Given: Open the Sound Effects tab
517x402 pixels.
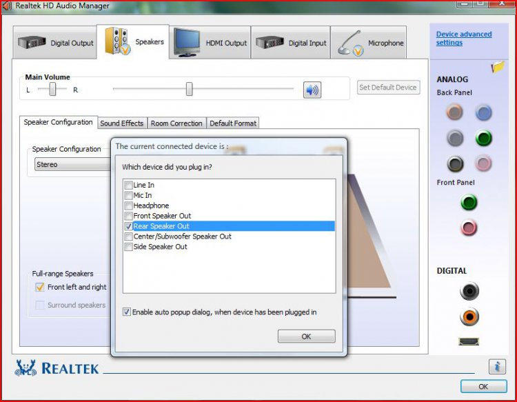Looking at the screenshot, I should tap(121, 123).
